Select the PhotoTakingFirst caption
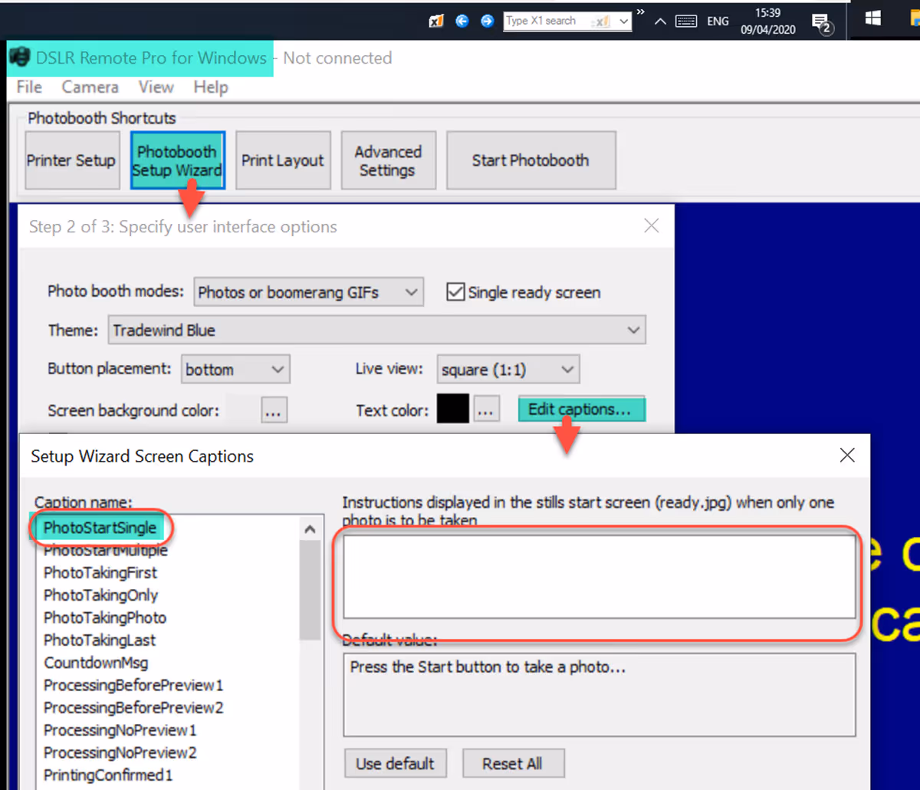The image size is (920, 790). coord(100,573)
